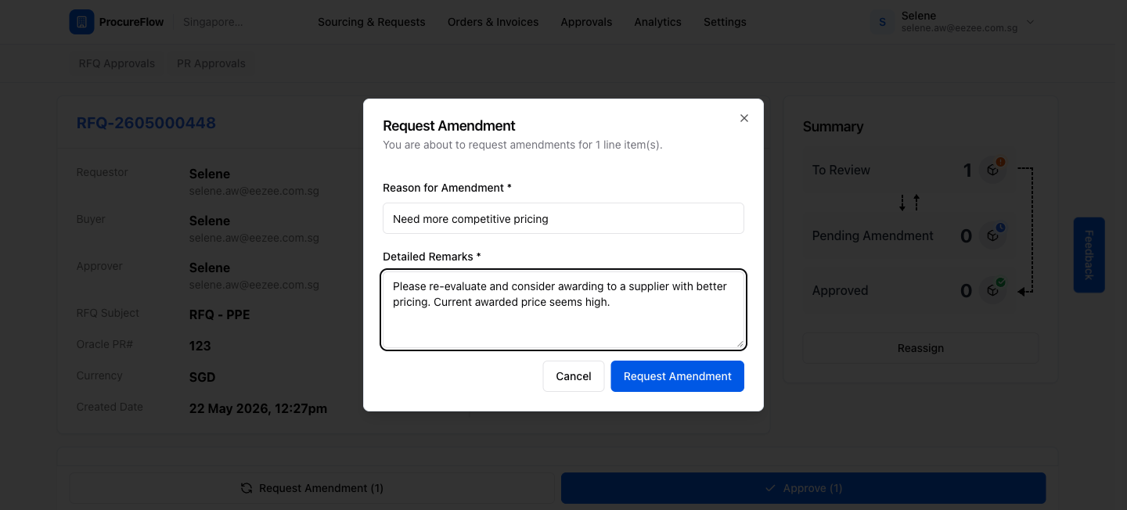This screenshot has width=1127, height=510.
Task: Click the refresh icon on Request Amendment (1)
Action: click(247, 488)
